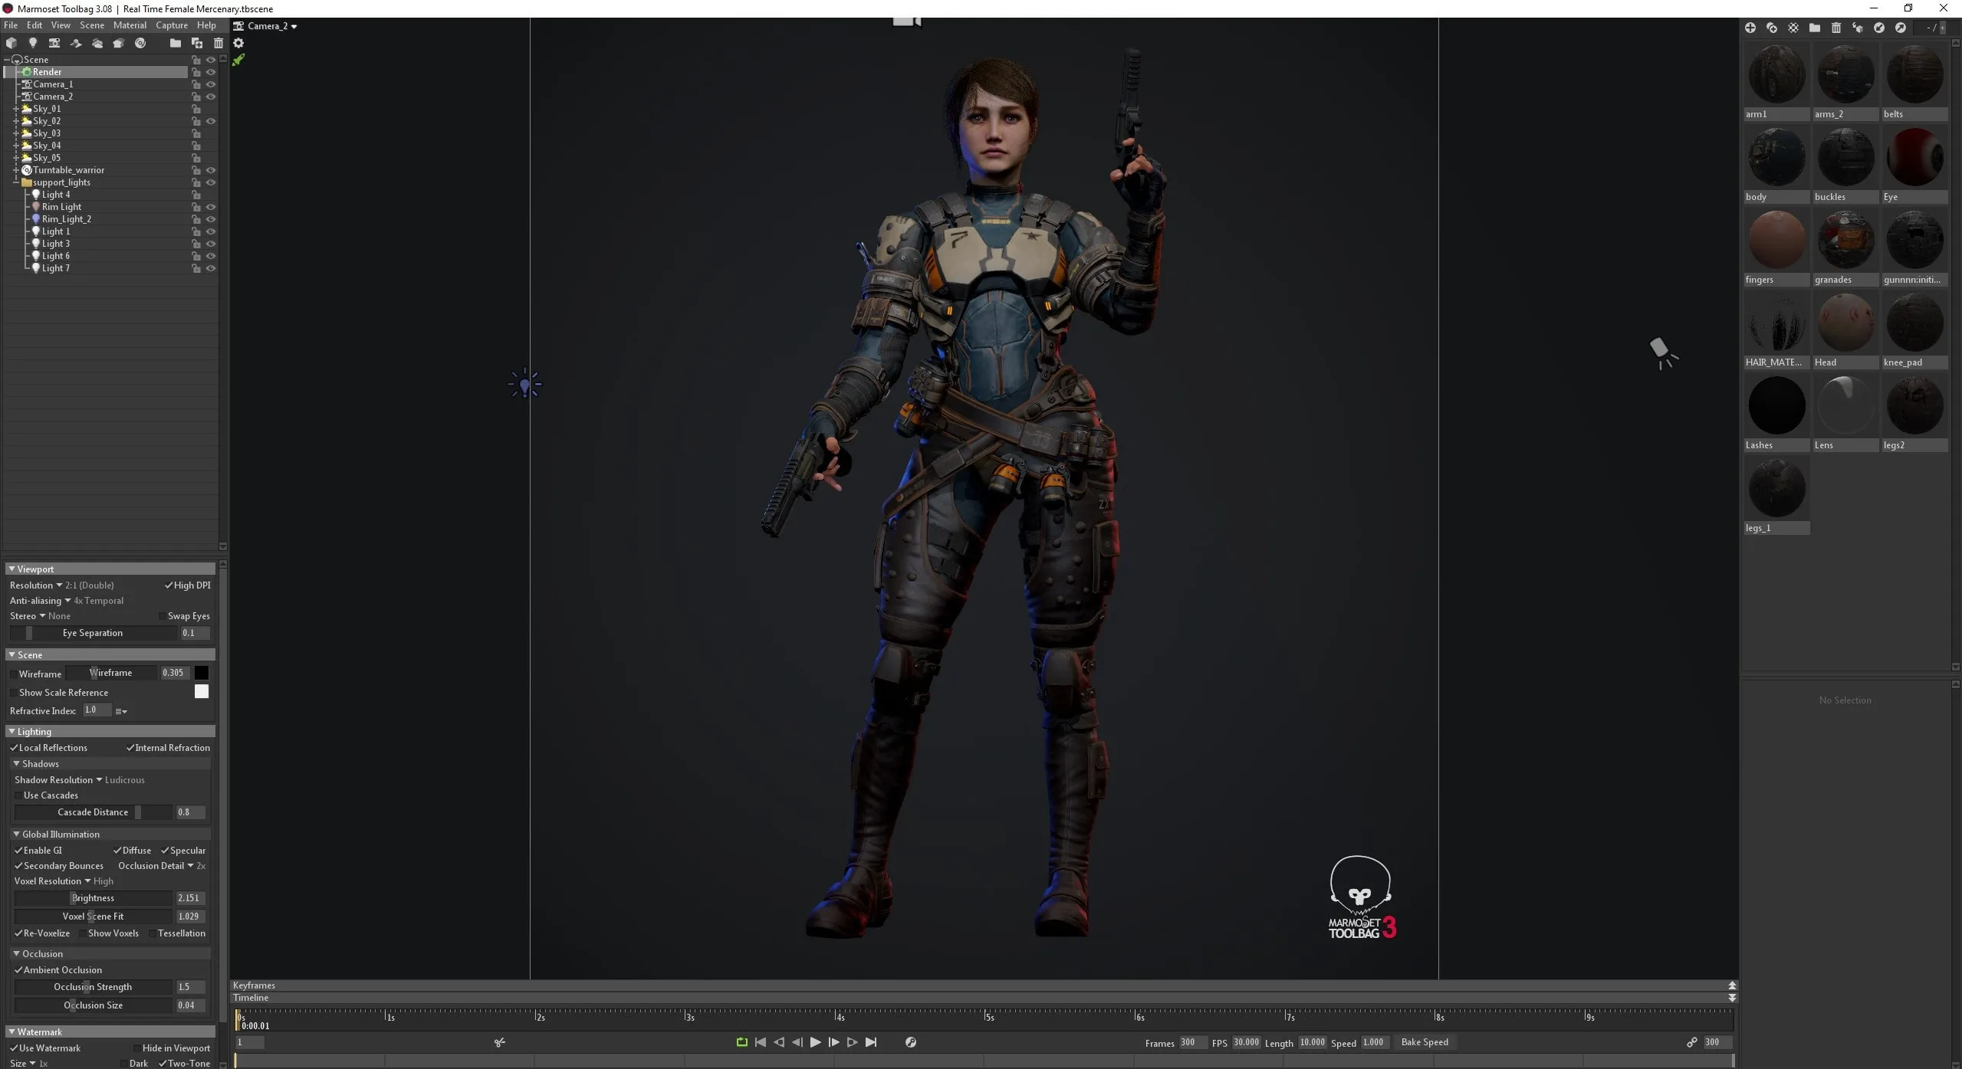Select Camera_1 in scene tree

point(53,84)
